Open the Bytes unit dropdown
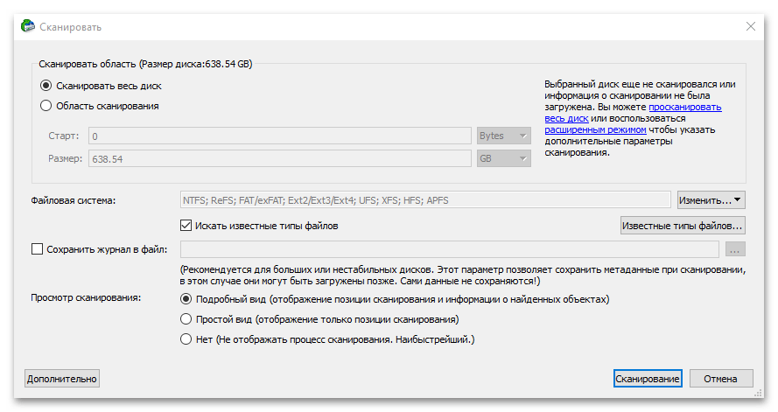The width and height of the screenshot is (778, 412). (503, 136)
